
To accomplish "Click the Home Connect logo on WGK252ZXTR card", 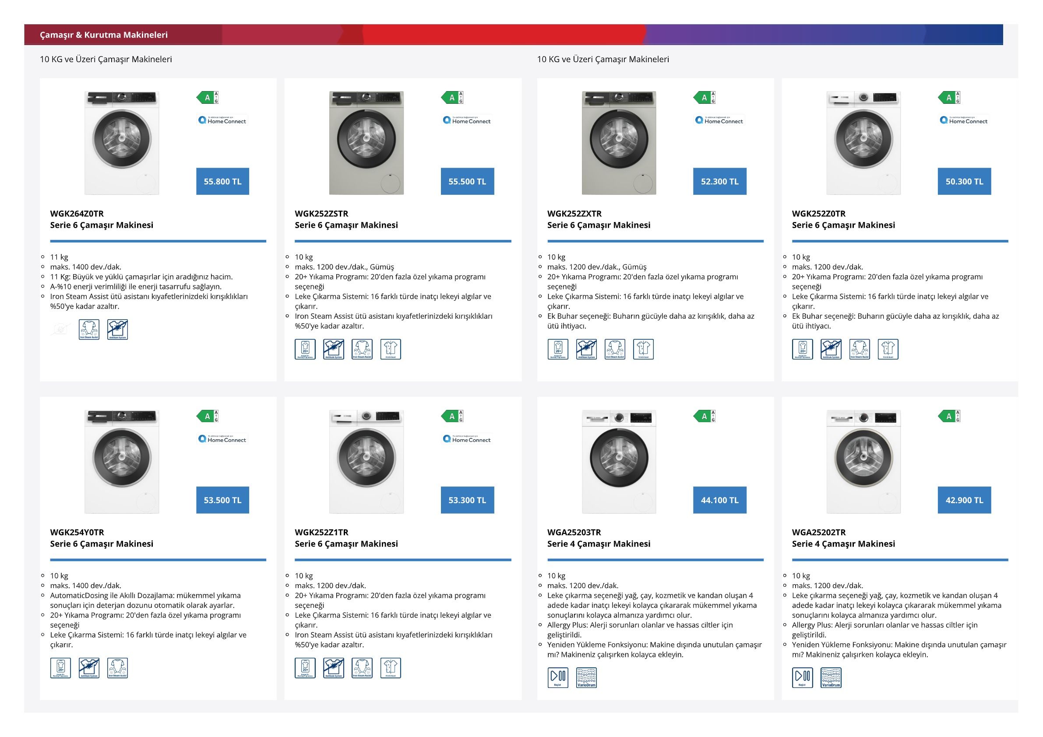I will [719, 120].
